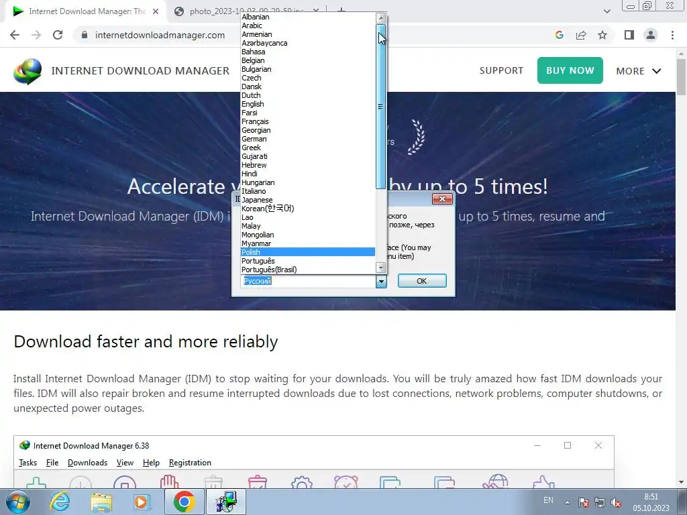Pick Azərbaycanca from the language list
The height and width of the screenshot is (515, 687).
(x=307, y=44)
